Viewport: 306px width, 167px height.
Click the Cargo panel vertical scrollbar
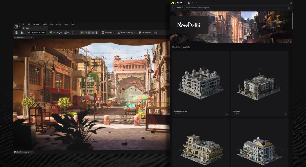(x=292, y=20)
